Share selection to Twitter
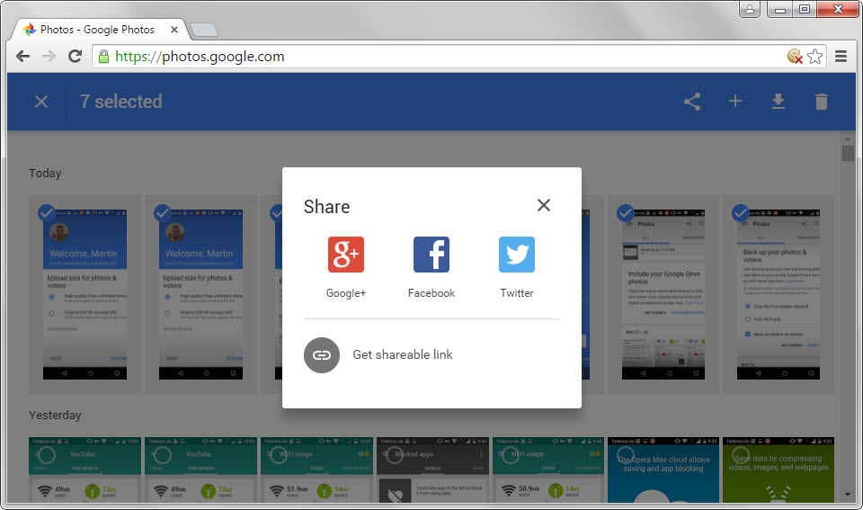This screenshot has width=863, height=510. (x=517, y=255)
